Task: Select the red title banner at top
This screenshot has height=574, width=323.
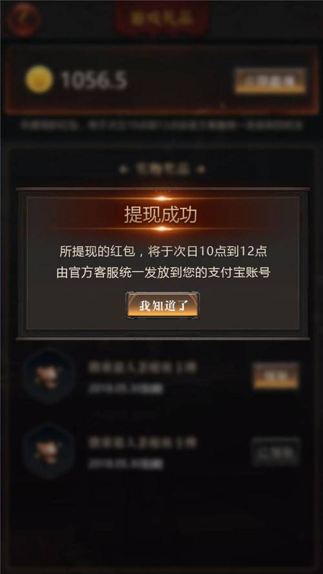Action: tap(162, 18)
